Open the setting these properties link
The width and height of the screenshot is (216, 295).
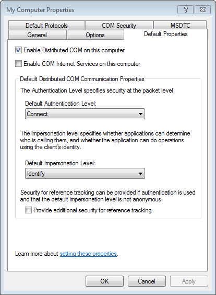[88, 254]
